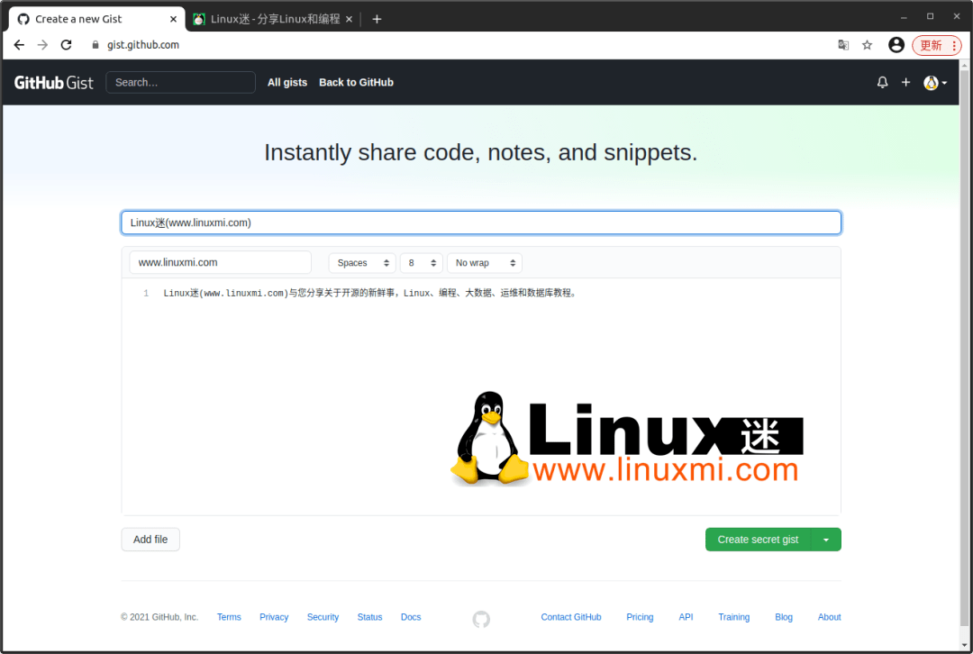The image size is (973, 654).
Task: Click the Create secret gist button
Action: pyautogui.click(x=757, y=539)
